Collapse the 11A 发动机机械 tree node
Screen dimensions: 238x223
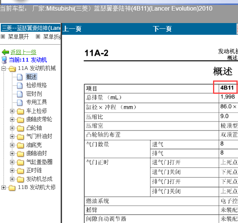3,68
